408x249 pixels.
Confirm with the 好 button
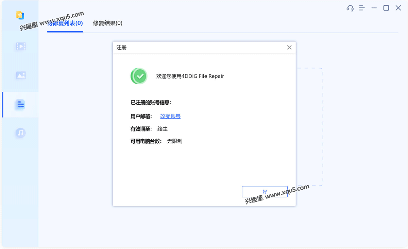(x=265, y=192)
